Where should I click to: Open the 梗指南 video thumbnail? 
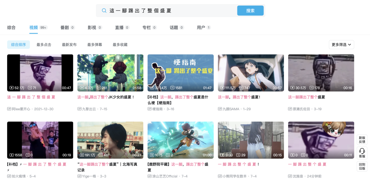181,73
